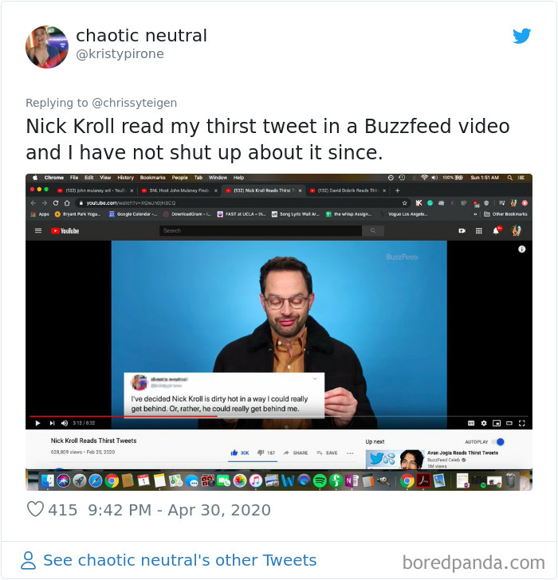Viewport: 558px width, 580px height.
Task: Click the red video progress bar
Action: (124, 417)
